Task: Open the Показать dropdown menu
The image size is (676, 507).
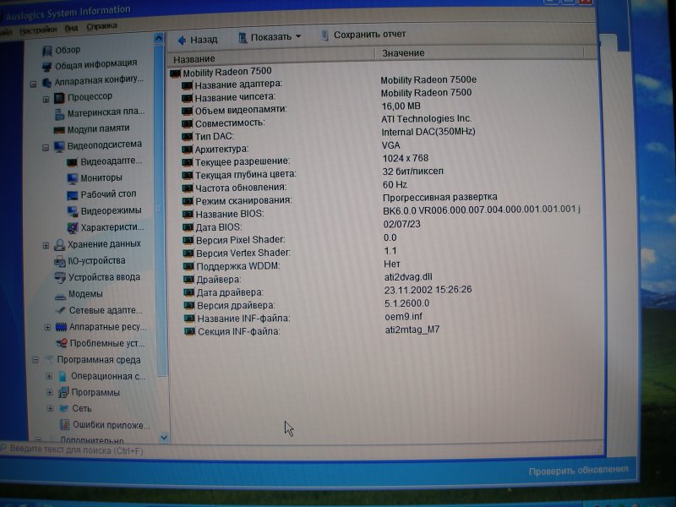Action: [x=270, y=37]
